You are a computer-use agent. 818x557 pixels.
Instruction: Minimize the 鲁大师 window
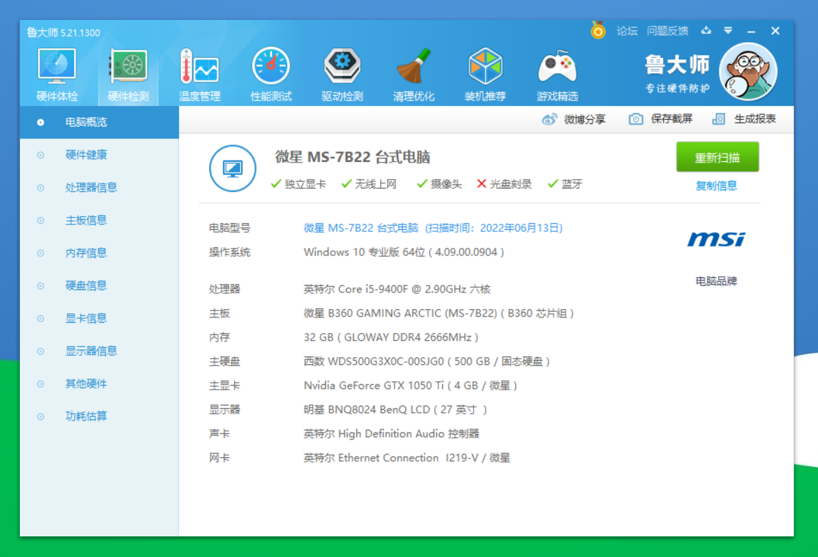(x=751, y=31)
